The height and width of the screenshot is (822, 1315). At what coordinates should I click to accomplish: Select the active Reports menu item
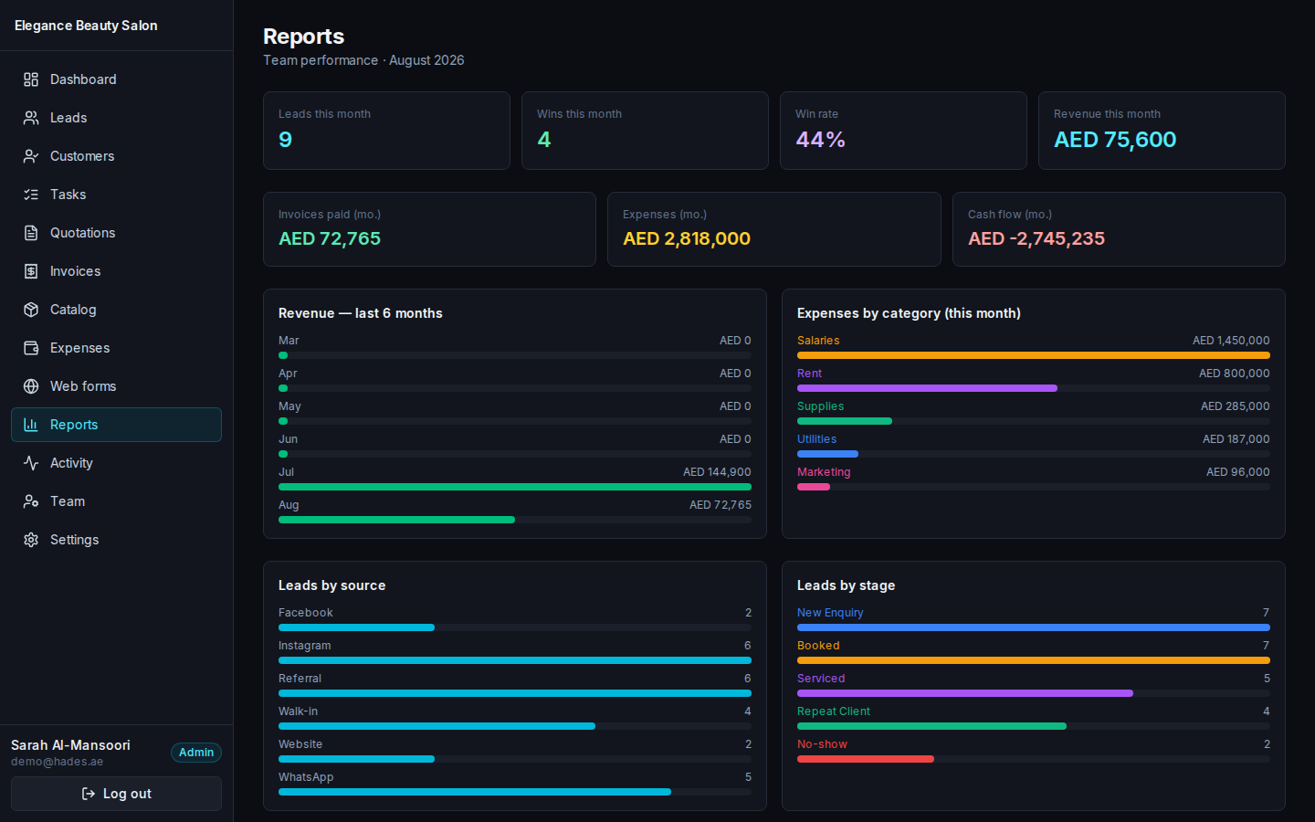point(116,425)
